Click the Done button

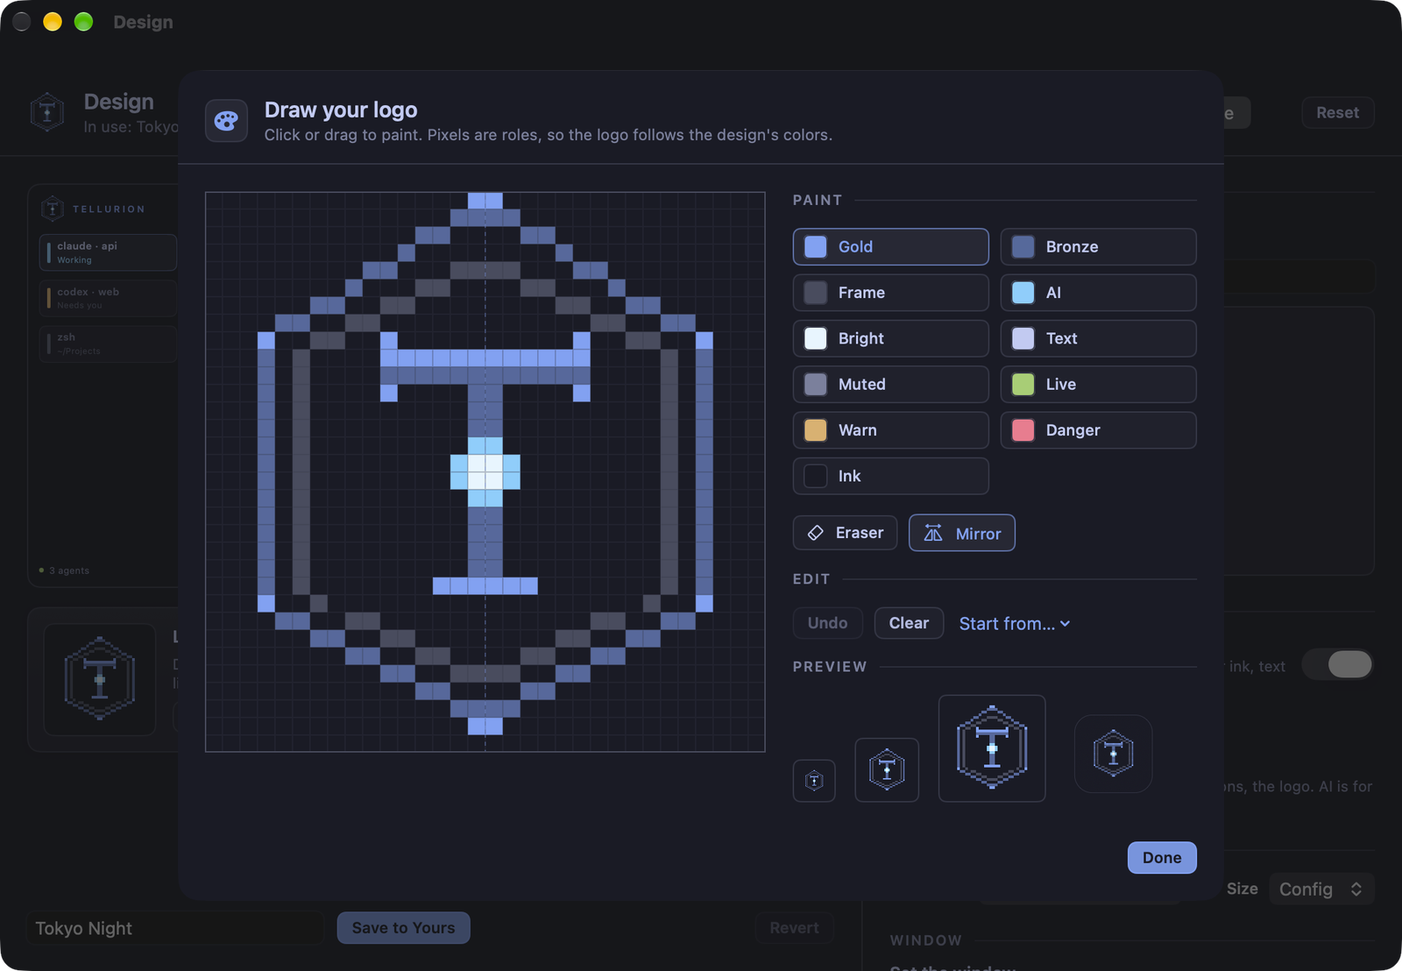tap(1162, 858)
